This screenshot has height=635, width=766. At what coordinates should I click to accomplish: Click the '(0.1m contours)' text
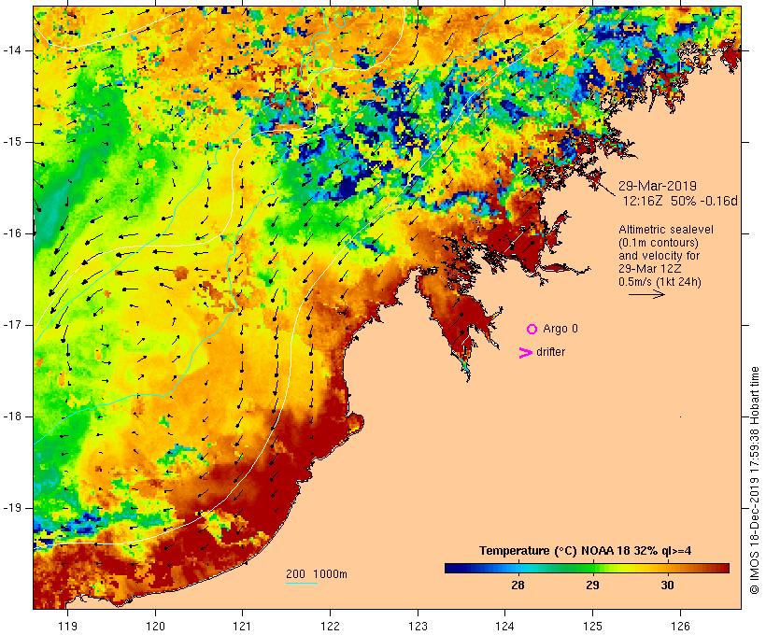pos(659,243)
